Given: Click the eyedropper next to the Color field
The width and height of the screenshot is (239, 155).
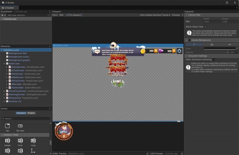Looking at the screenshot, I should pos(237,48).
